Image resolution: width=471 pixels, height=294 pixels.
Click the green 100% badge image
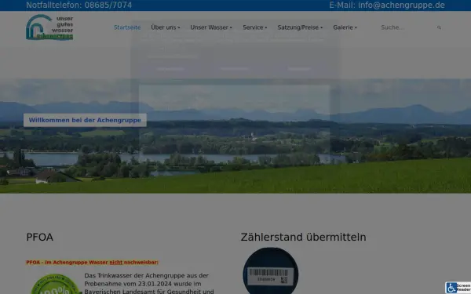coord(55,284)
